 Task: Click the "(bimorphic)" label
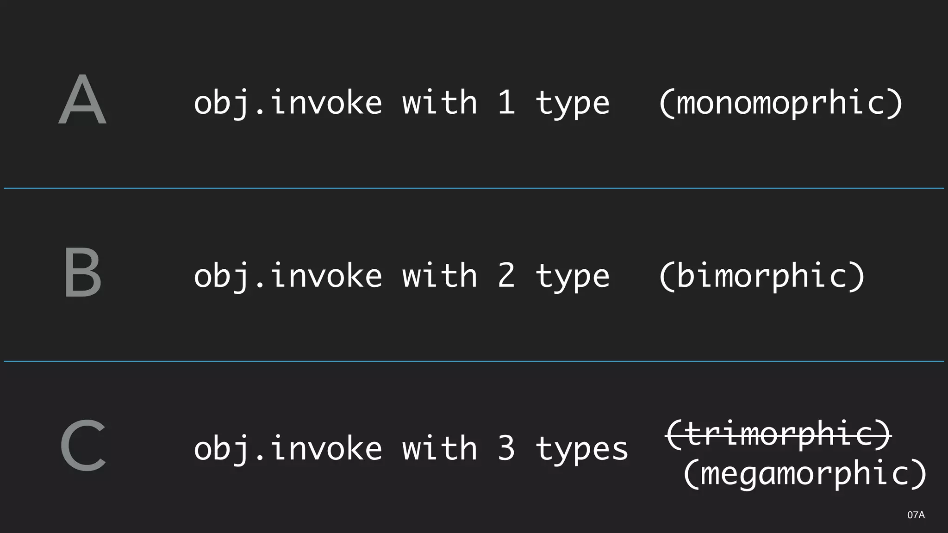pos(761,276)
